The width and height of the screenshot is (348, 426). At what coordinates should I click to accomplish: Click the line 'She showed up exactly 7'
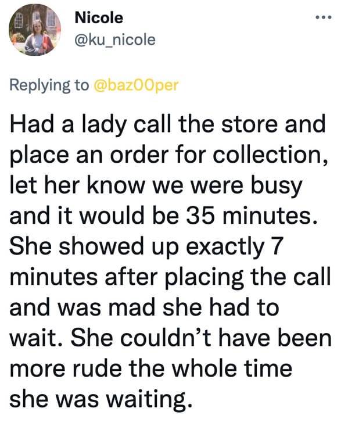click(x=147, y=247)
